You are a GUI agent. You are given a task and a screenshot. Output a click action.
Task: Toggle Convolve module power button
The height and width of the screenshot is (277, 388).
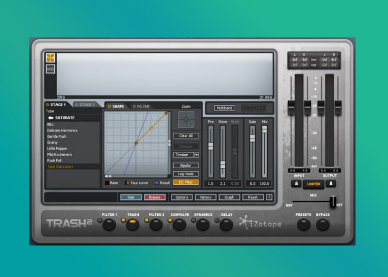pos(170,220)
